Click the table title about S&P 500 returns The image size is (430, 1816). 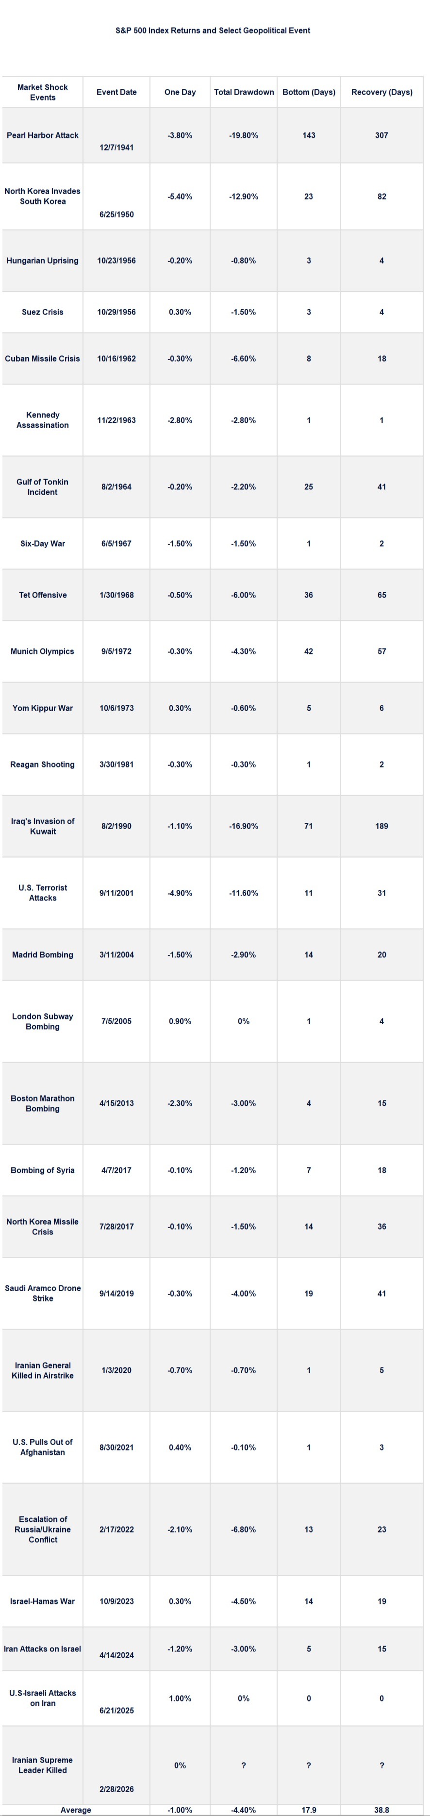pos(213,30)
